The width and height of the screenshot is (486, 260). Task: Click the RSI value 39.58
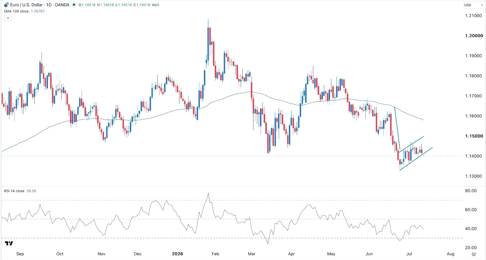31,191
